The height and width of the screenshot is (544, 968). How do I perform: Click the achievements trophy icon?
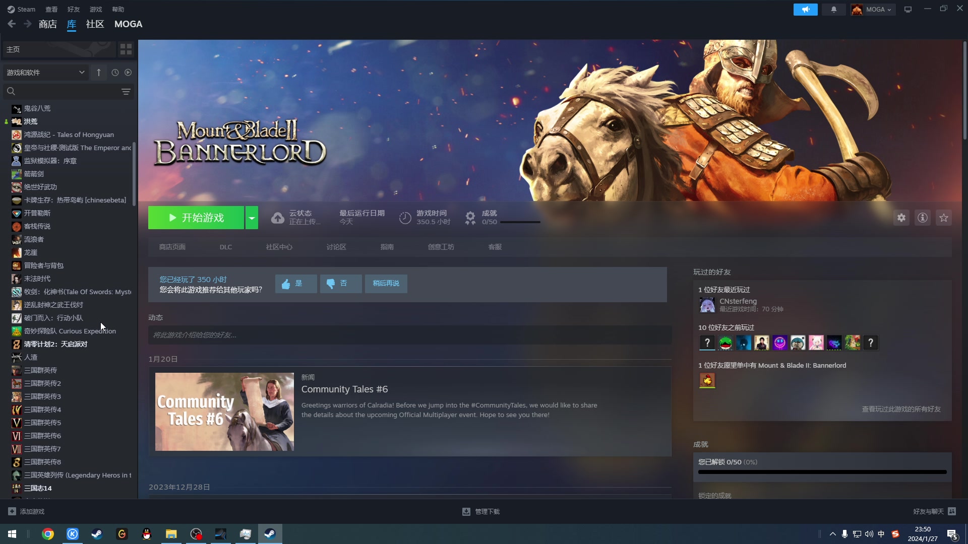[x=470, y=218]
